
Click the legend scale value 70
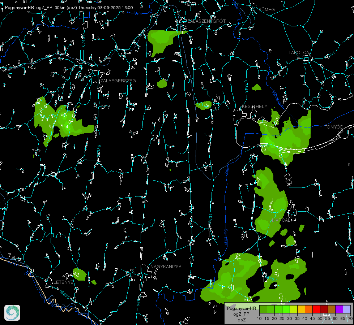click(350, 318)
